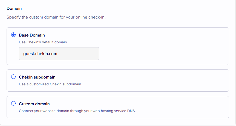The image size is (236, 126).
Task: Enable the Custom domain radio button
Action: click(x=13, y=104)
